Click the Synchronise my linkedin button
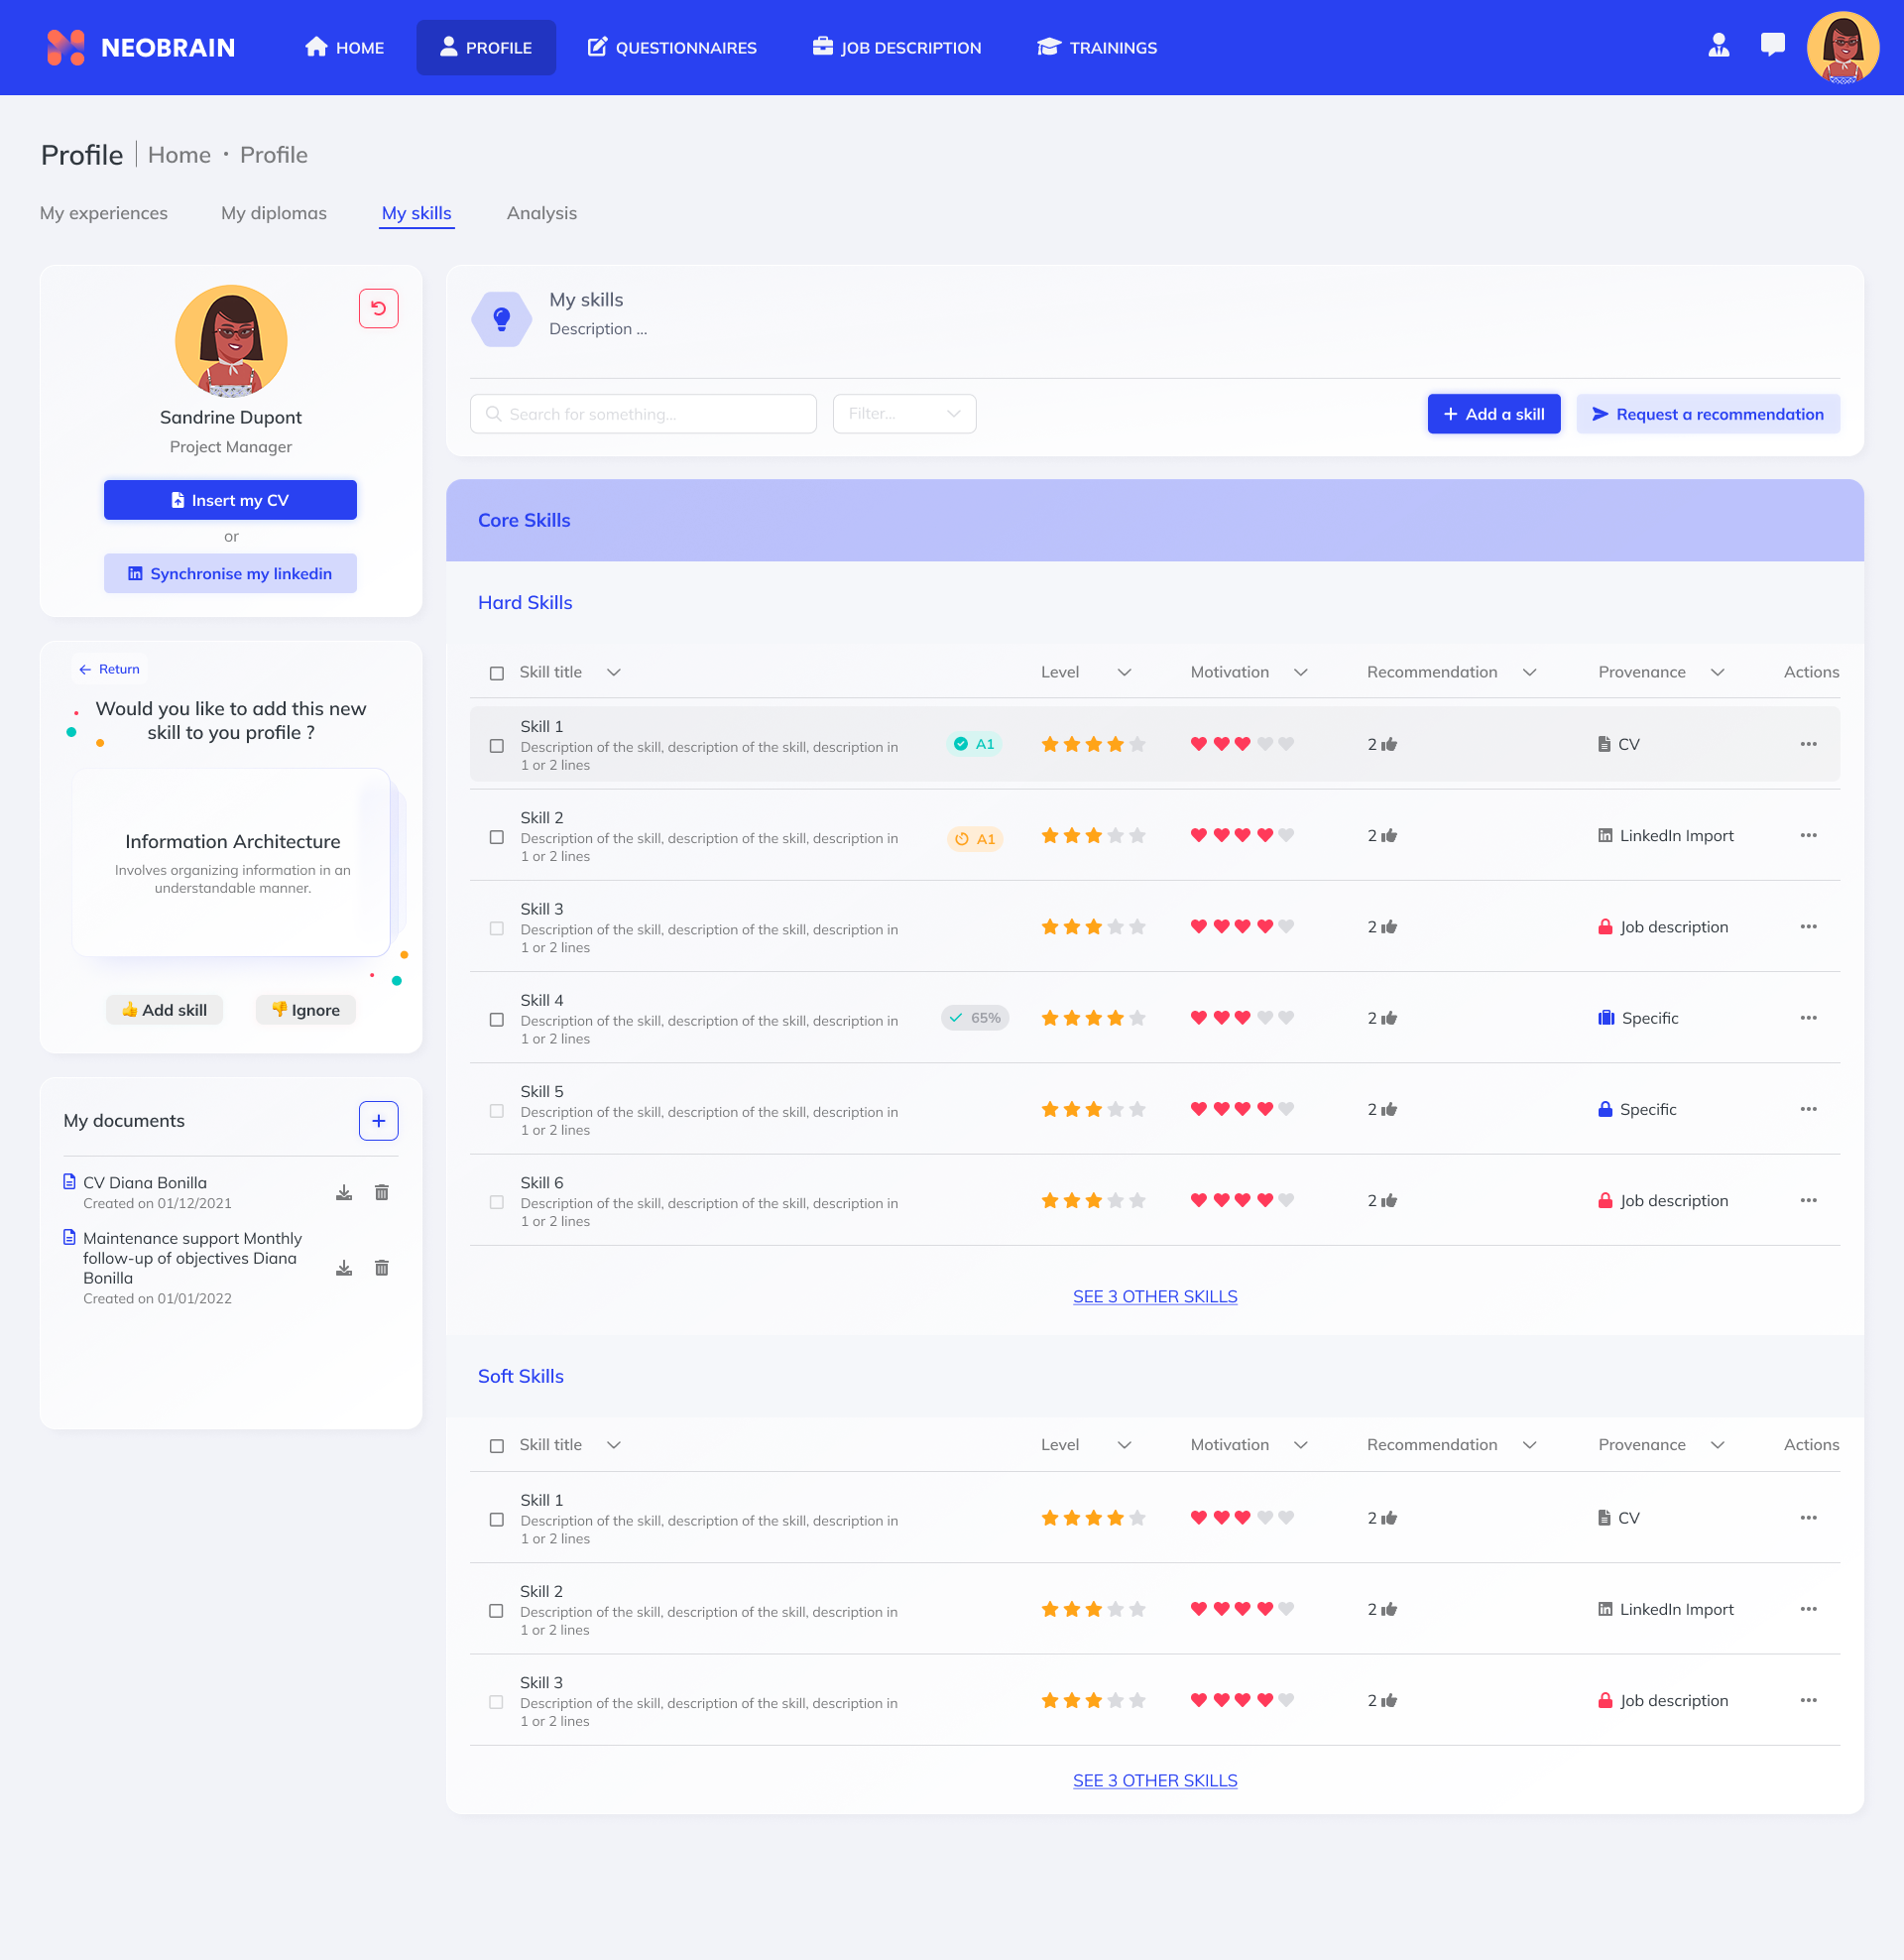Image resolution: width=1904 pixels, height=1960 pixels. point(230,573)
